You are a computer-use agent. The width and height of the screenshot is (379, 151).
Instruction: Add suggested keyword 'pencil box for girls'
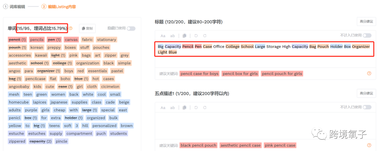240,73
